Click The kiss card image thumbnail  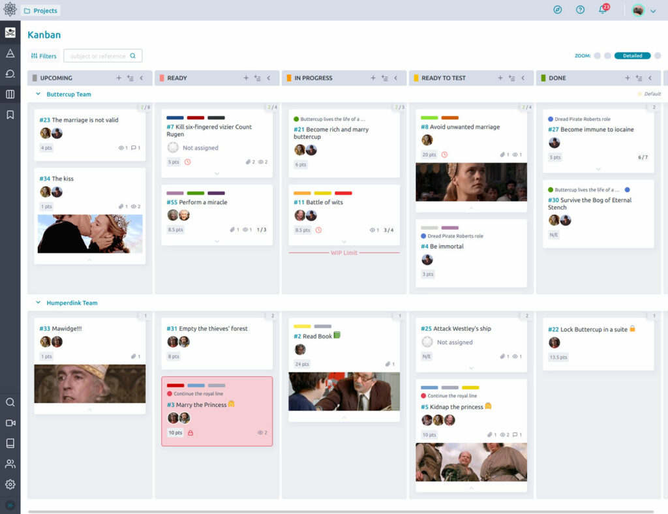90,234
